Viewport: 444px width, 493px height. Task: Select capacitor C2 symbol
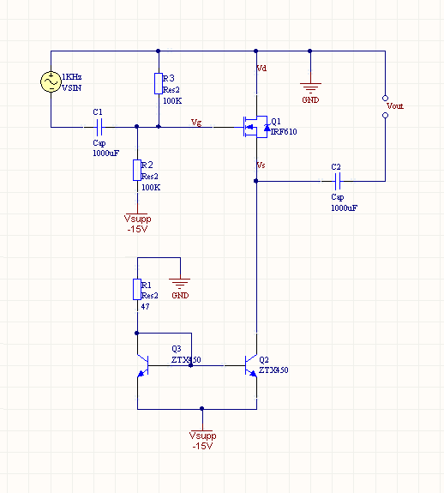(338, 181)
